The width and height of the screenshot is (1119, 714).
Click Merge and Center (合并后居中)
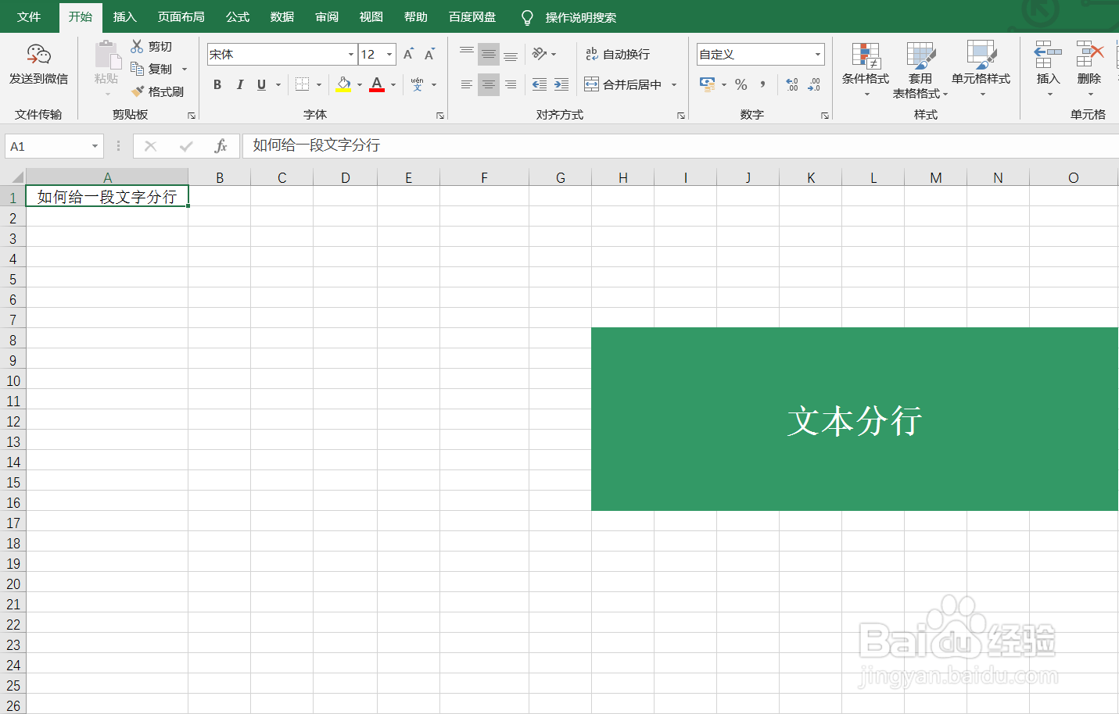click(x=623, y=84)
